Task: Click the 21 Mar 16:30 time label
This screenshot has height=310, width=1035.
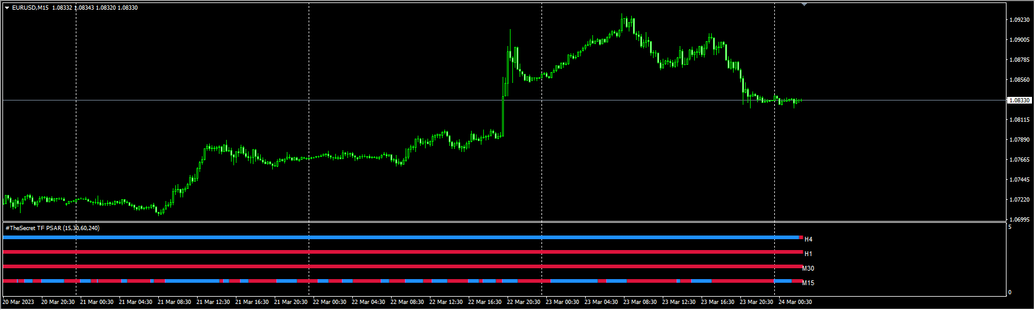Action: [252, 302]
